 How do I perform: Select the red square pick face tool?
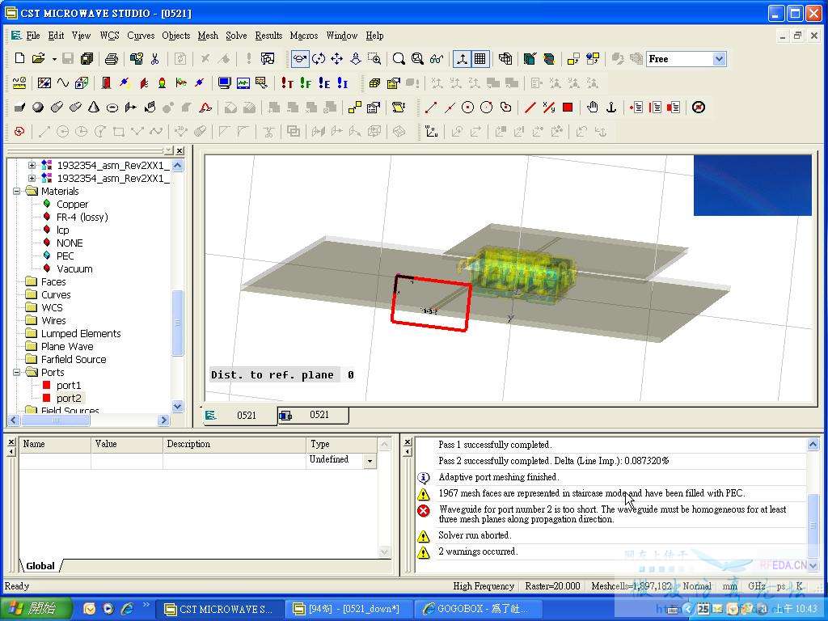point(568,108)
